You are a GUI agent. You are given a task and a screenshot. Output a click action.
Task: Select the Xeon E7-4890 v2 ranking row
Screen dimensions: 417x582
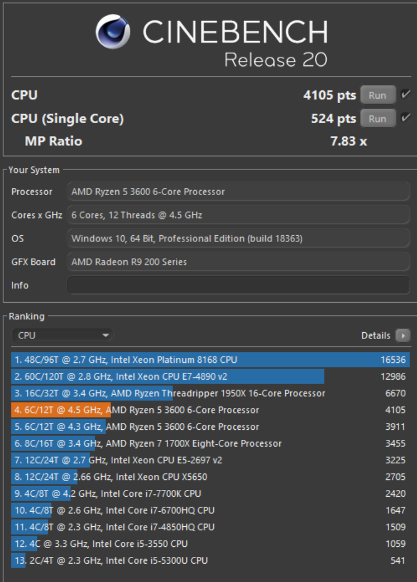point(210,377)
